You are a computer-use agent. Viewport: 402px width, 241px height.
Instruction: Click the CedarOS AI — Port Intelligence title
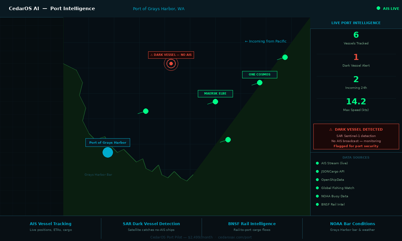pos(52,9)
